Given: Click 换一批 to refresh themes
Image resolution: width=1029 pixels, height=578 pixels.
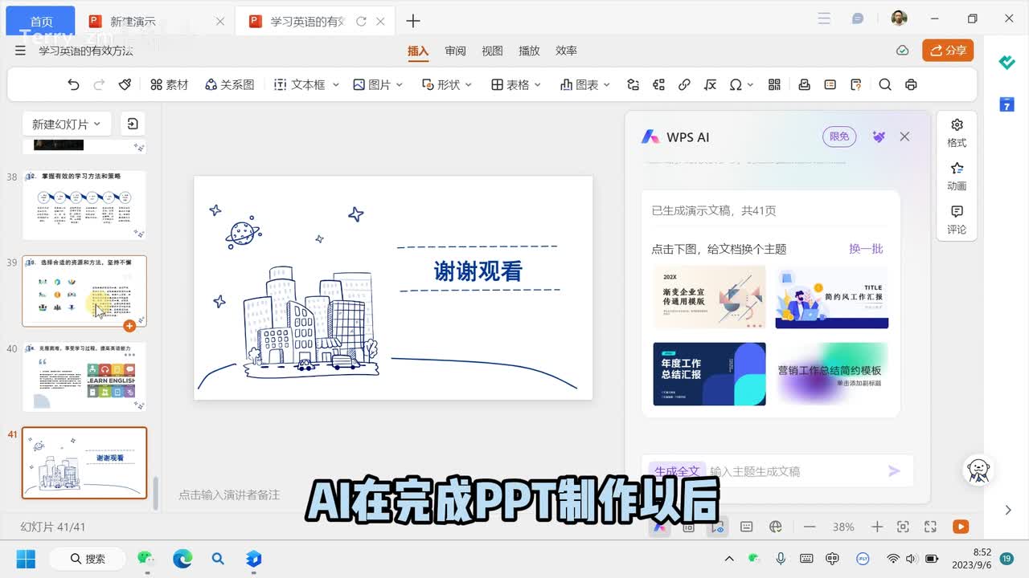Looking at the screenshot, I should 866,249.
